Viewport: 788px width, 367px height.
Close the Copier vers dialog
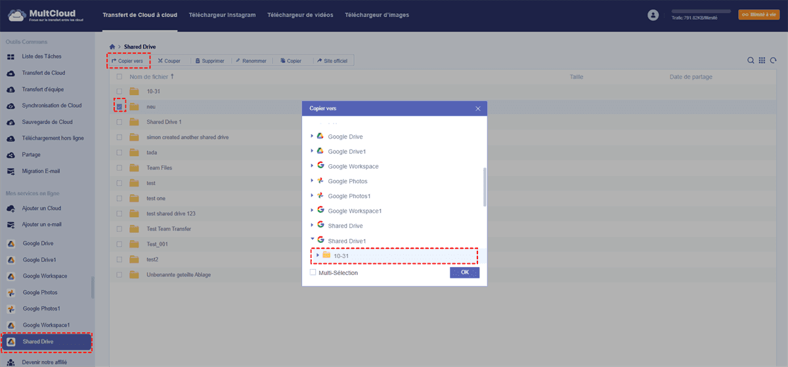(478, 108)
